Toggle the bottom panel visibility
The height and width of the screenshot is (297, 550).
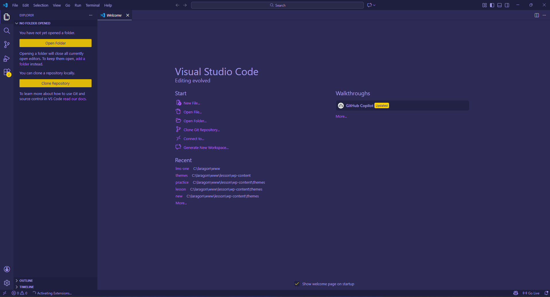tap(499, 5)
